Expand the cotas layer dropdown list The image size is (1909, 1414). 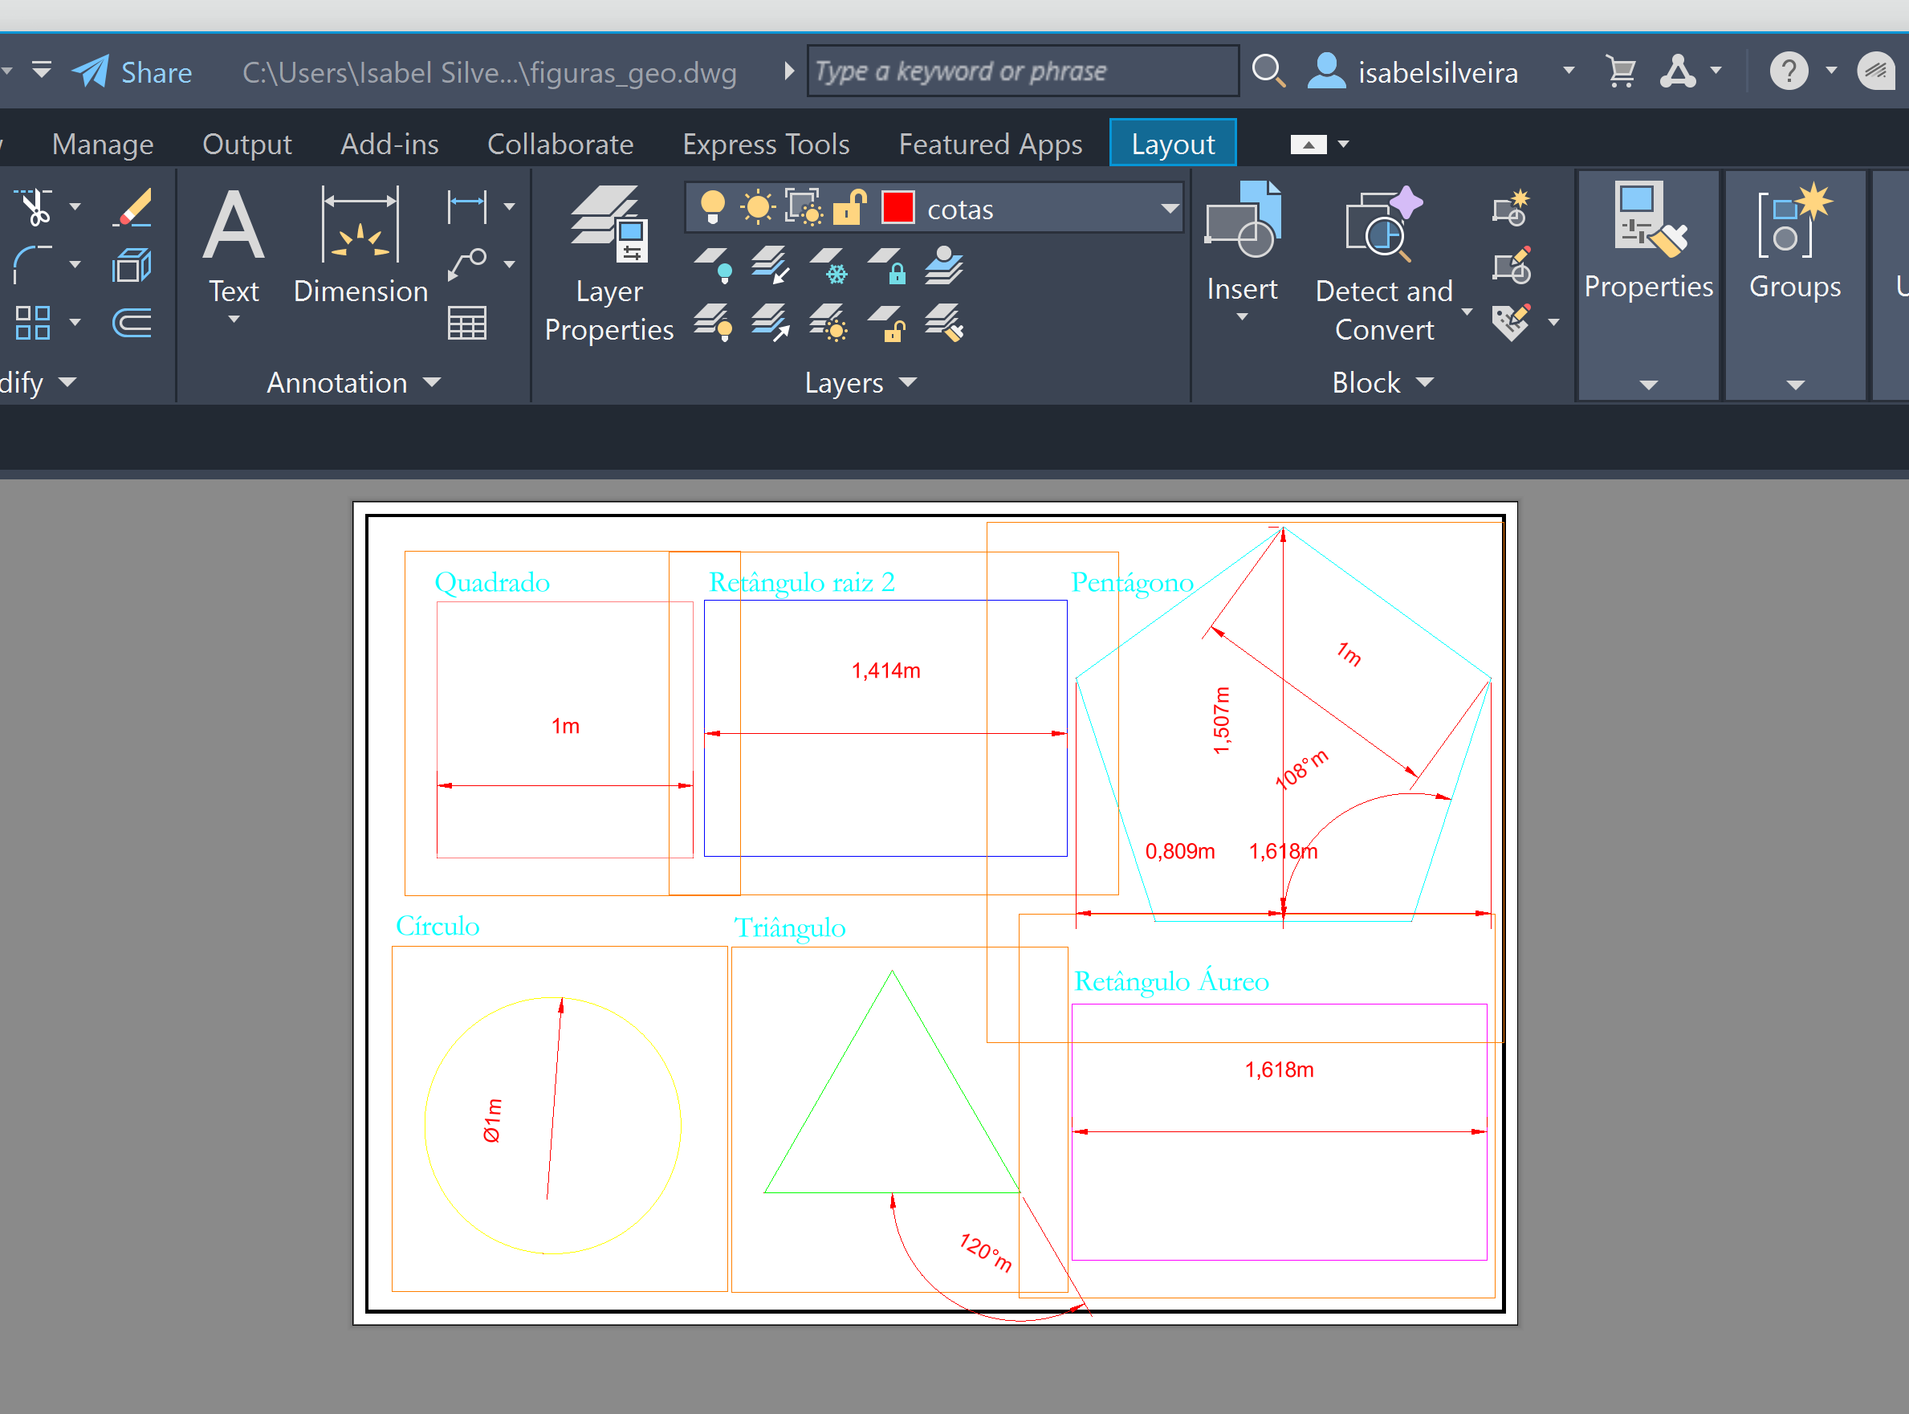[1169, 208]
